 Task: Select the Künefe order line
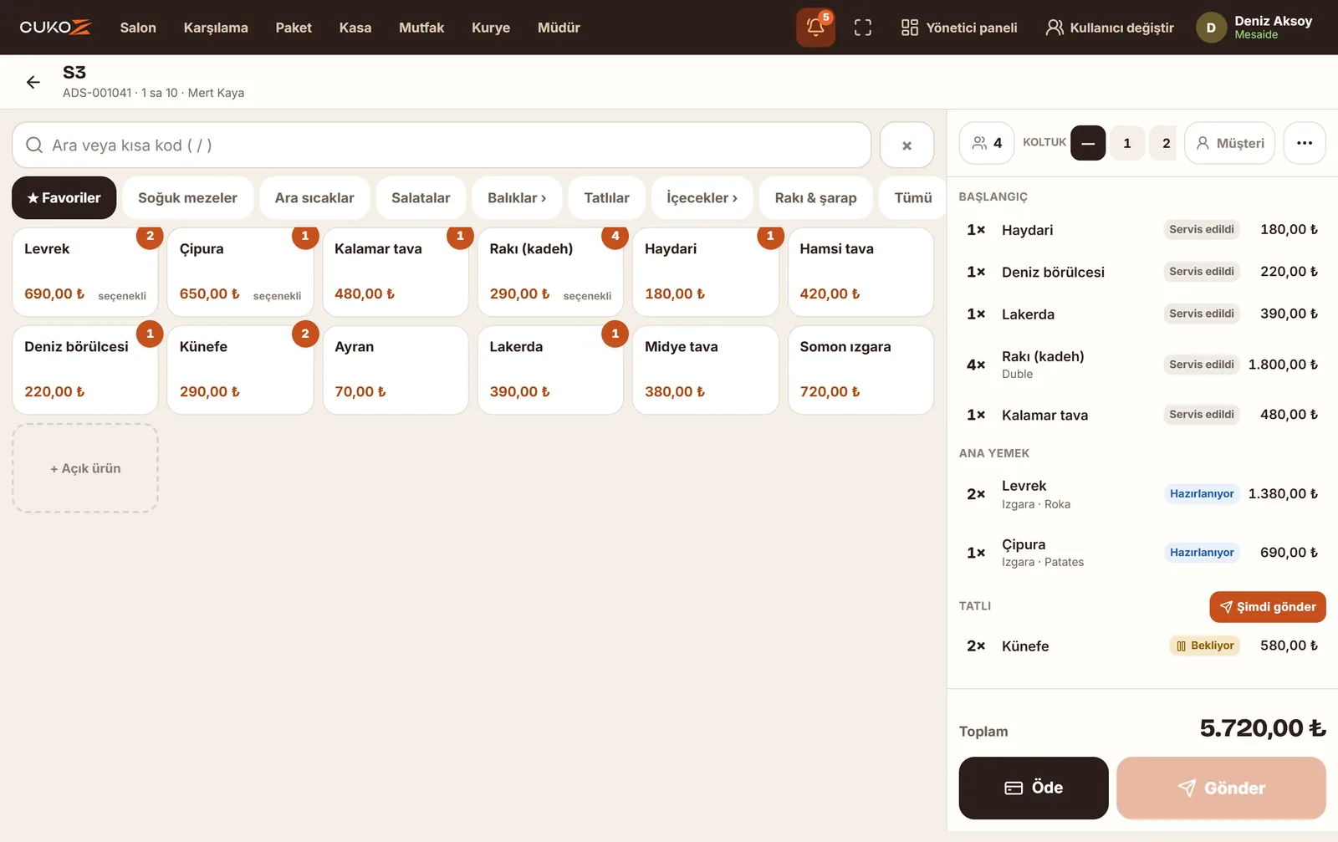(1142, 646)
